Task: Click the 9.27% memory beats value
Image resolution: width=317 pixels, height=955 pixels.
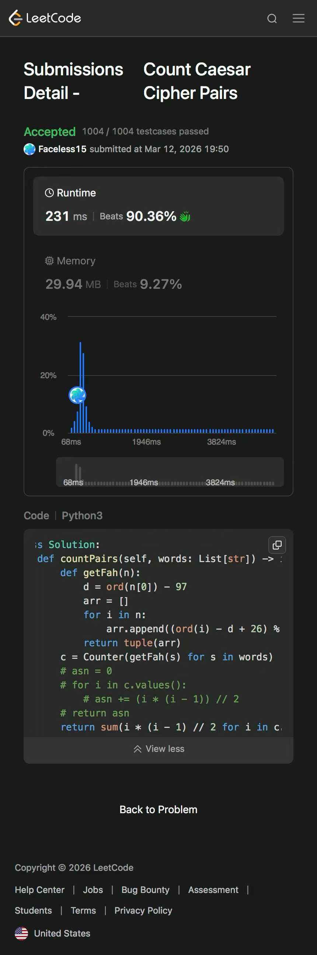Action: (x=161, y=284)
